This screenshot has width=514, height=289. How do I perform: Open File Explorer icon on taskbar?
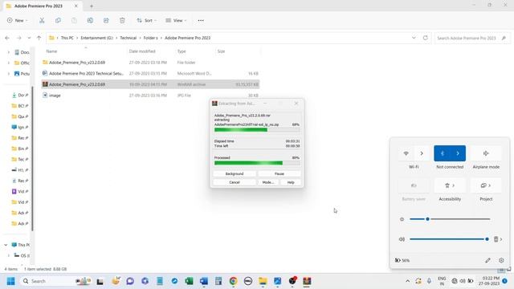click(x=263, y=281)
